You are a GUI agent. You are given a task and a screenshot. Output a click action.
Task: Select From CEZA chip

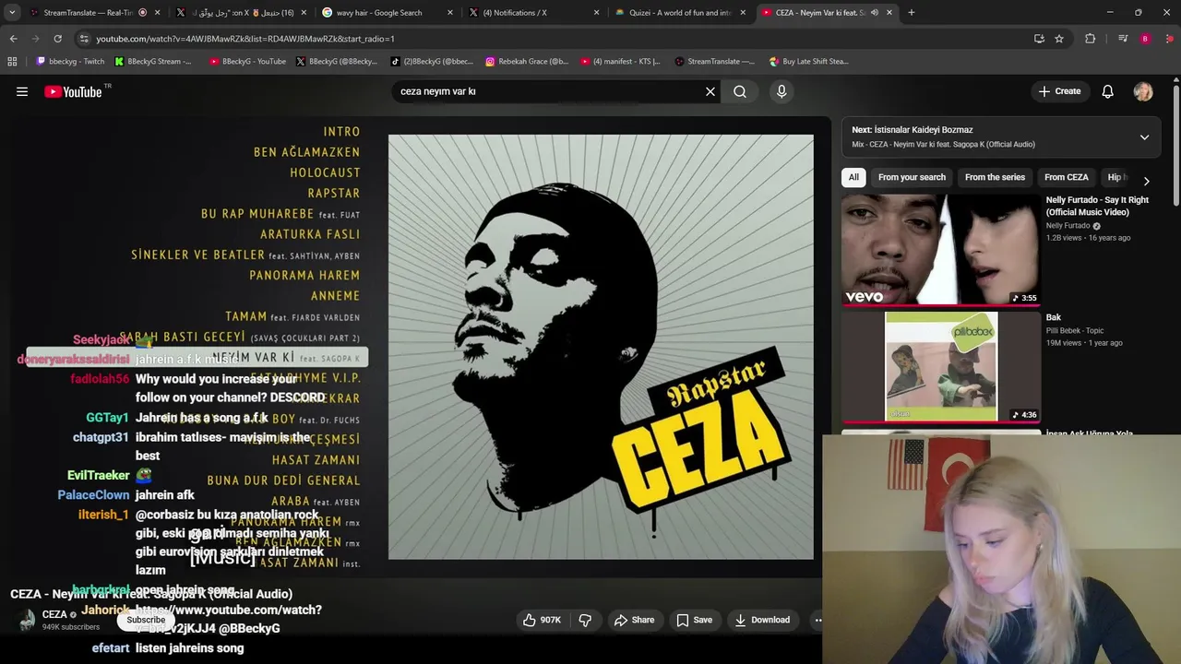(x=1066, y=177)
